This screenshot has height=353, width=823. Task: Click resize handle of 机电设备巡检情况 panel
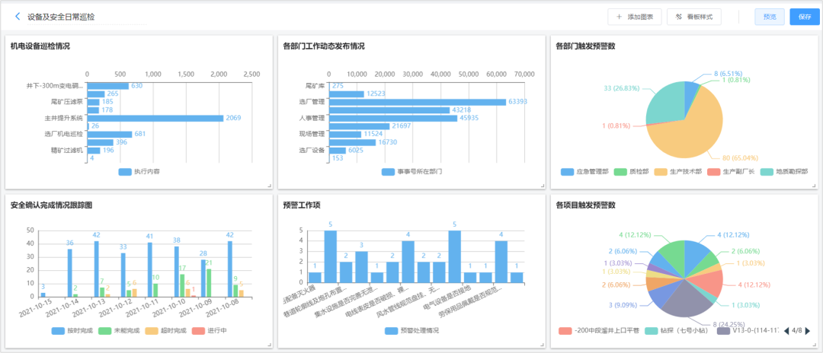[268, 186]
